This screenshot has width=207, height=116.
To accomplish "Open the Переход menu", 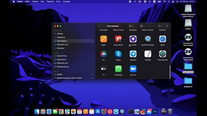I will (x=50, y=2).
